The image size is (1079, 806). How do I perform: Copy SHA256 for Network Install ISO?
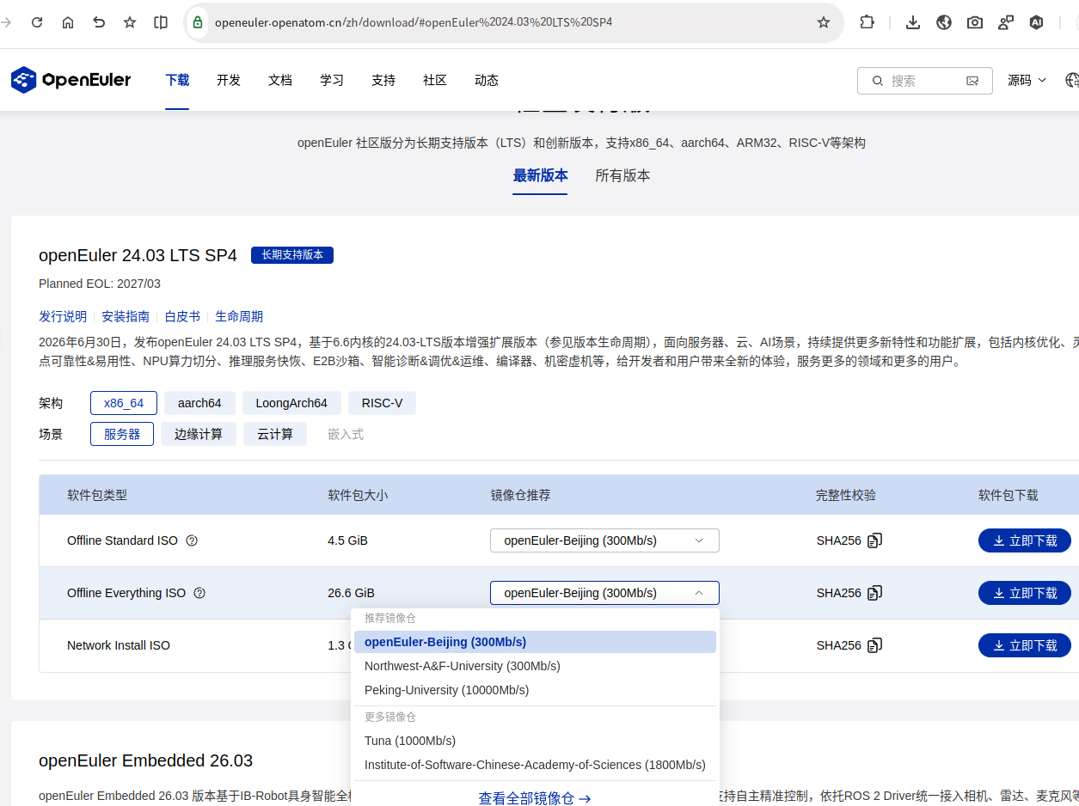coord(875,645)
